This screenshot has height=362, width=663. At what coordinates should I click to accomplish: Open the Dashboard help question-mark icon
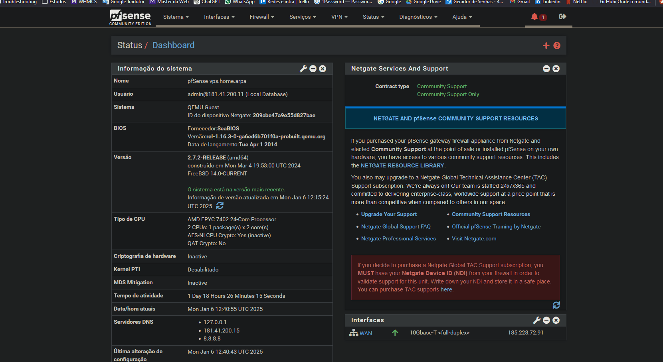(x=557, y=46)
